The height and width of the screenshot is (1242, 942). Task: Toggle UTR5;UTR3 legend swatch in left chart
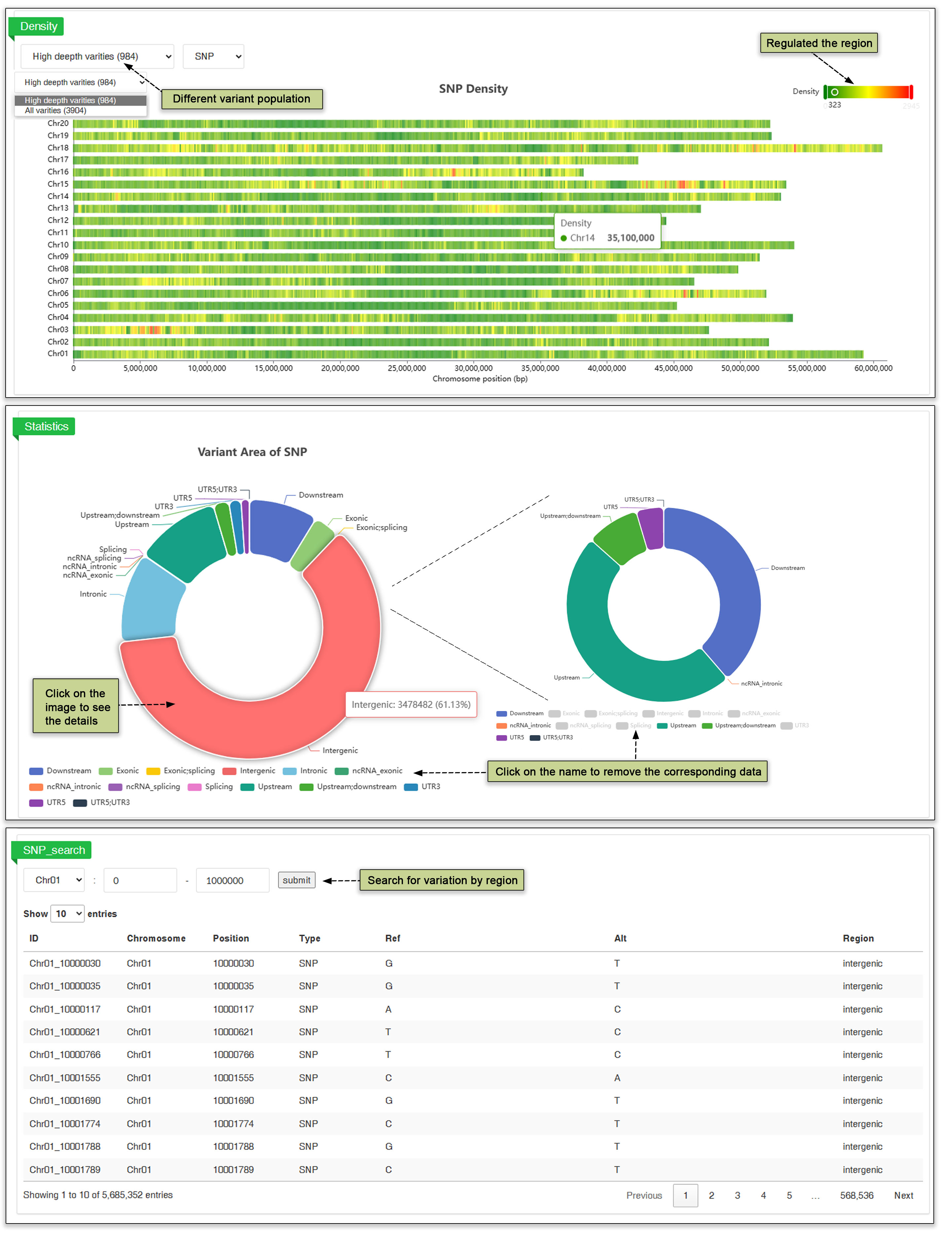80,802
